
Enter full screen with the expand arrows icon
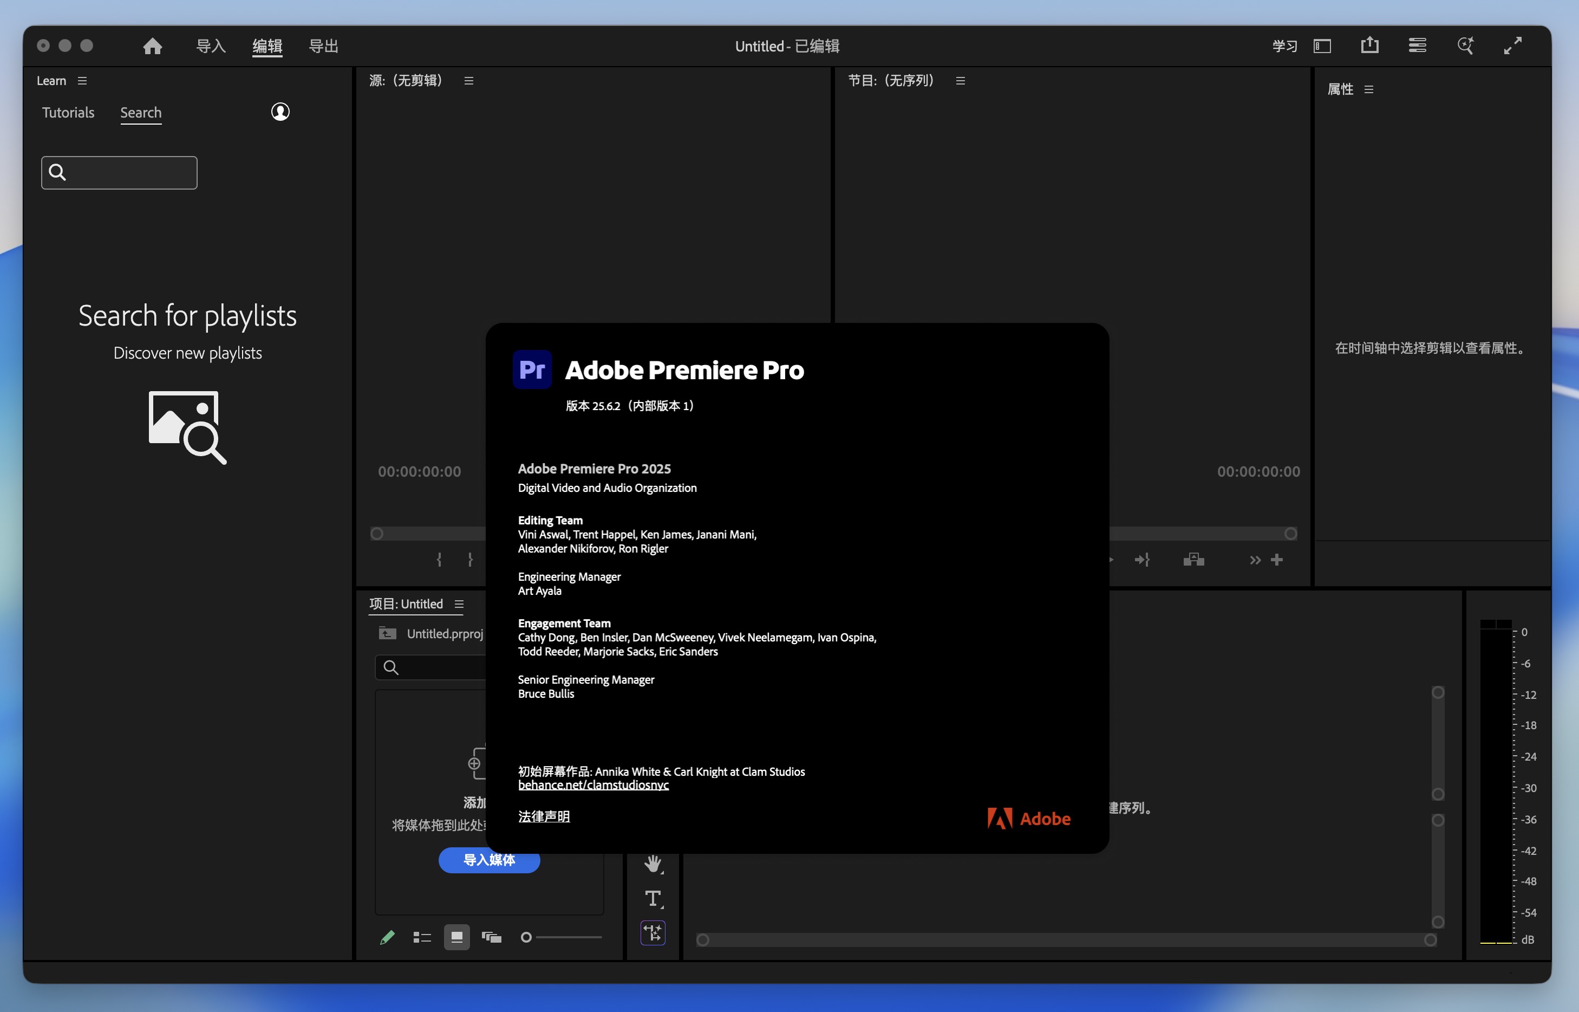click(x=1512, y=46)
